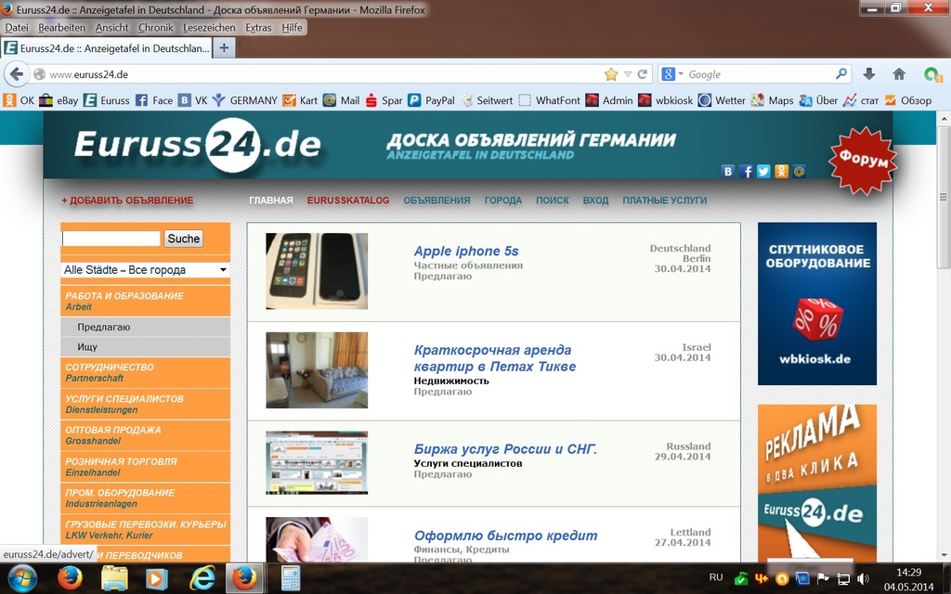Click the taskbar volume speaker icon
The image size is (951, 594).
[863, 579]
